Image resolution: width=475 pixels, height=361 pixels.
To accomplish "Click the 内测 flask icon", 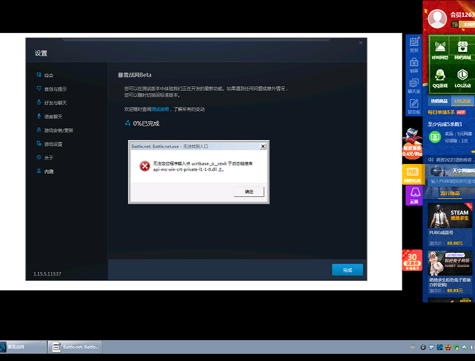I will point(39,171).
